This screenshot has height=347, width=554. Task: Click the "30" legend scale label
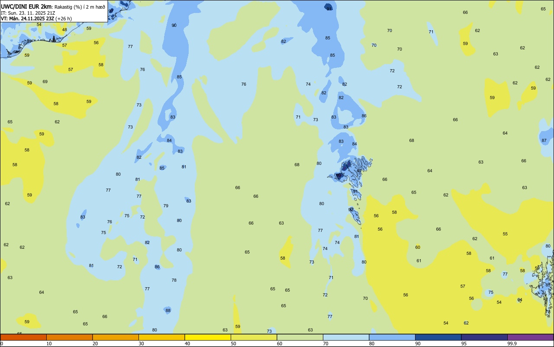[141, 344]
